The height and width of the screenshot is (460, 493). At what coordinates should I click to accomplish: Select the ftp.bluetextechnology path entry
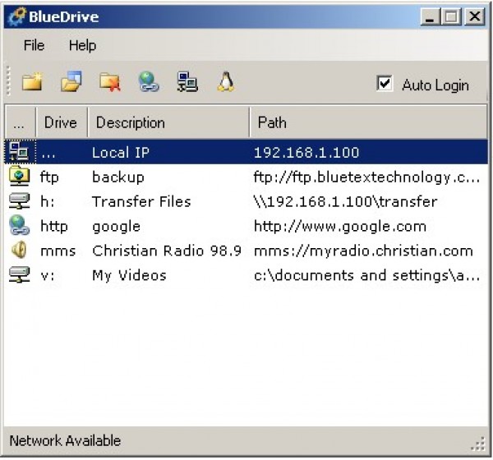pyautogui.click(x=366, y=177)
